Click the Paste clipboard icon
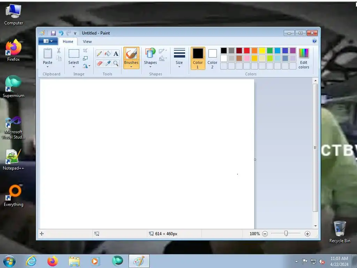Viewport: 357px width, 268px height. coord(47,53)
